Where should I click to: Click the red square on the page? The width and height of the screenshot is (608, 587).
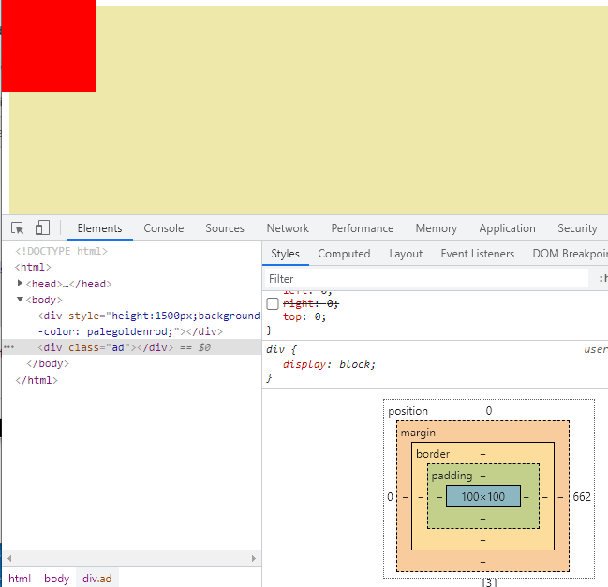click(x=48, y=46)
